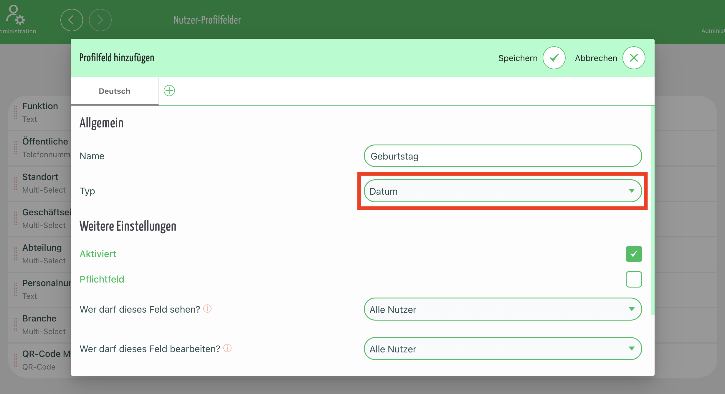Grab the drag handle of Standort row
The height and width of the screenshot is (394, 725).
click(15, 183)
